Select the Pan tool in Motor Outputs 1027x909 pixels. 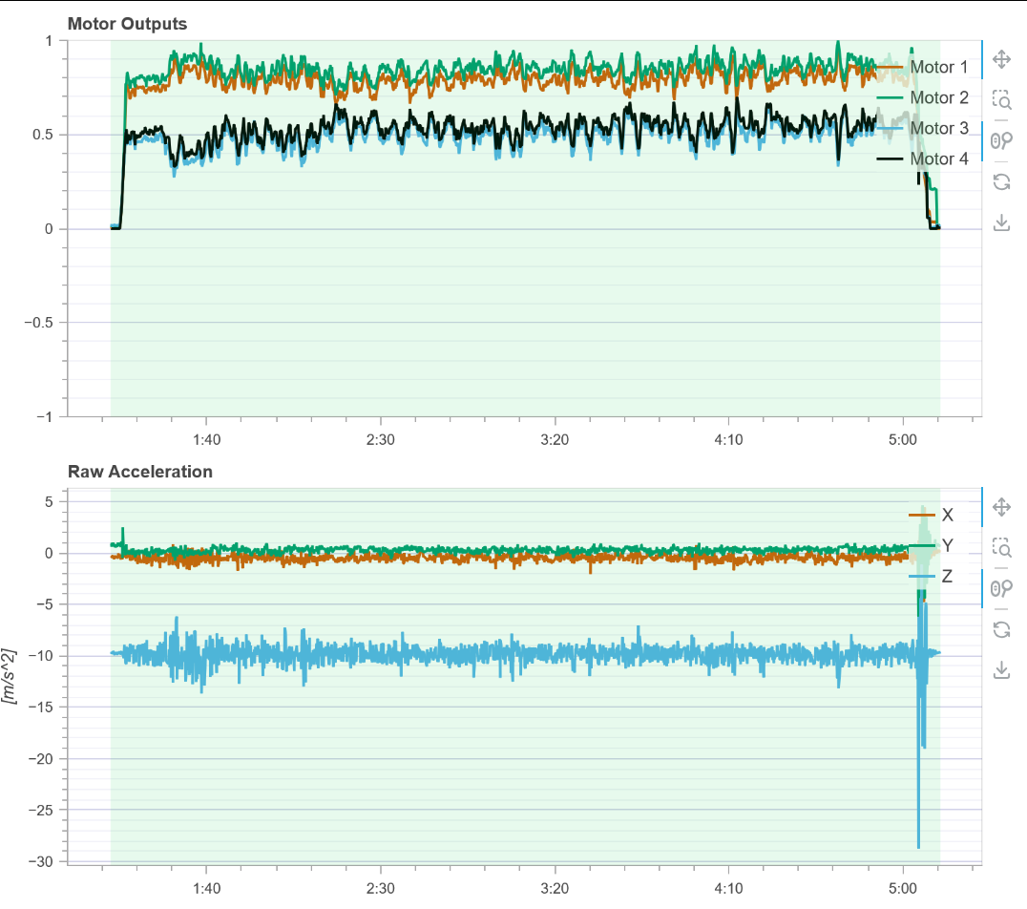click(1001, 59)
